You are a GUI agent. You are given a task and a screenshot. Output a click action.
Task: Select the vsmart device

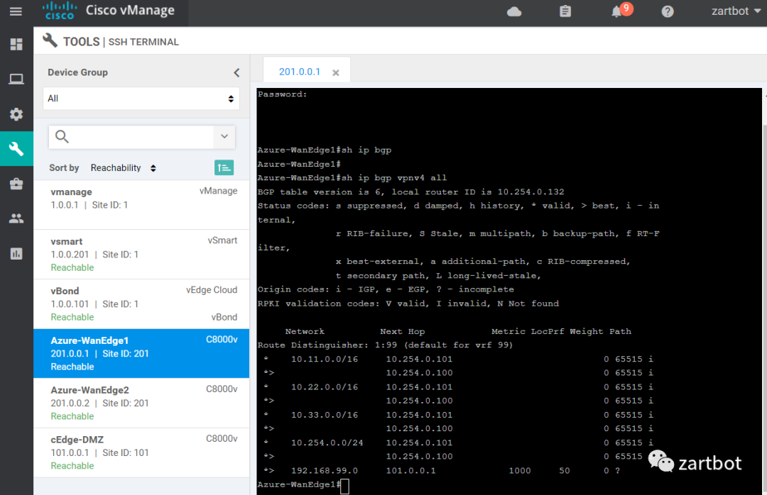coord(141,255)
